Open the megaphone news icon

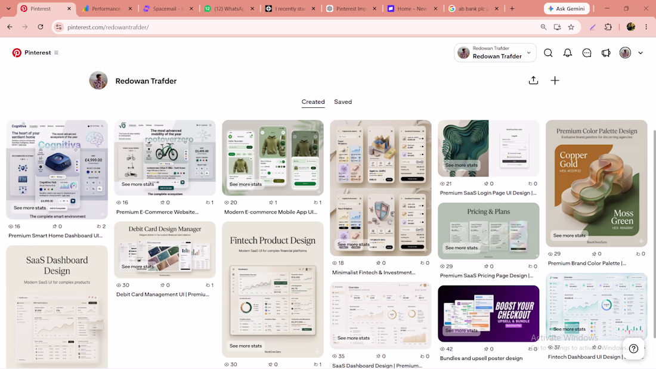coord(606,52)
